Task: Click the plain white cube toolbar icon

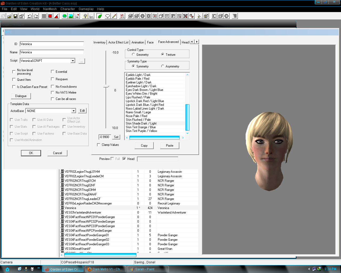Action: pos(161,16)
